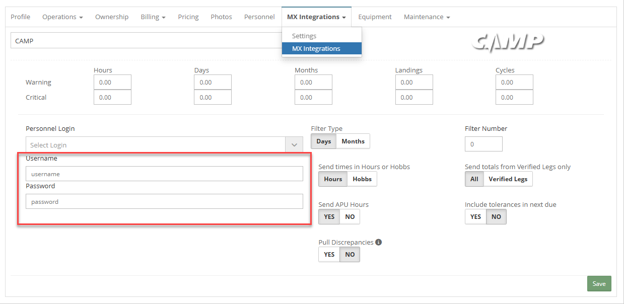Switch to the Profile tab
This screenshot has width=624, height=304.
pos(21,17)
